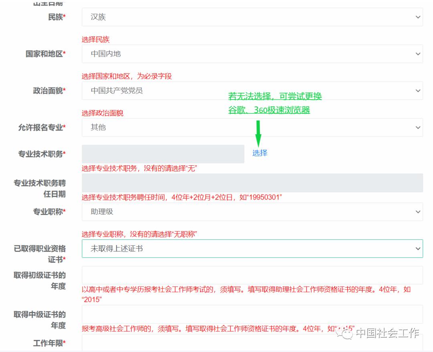Open the 允许报名专业 dropdown showing 其他
This screenshot has width=433, height=352.
click(x=252, y=127)
